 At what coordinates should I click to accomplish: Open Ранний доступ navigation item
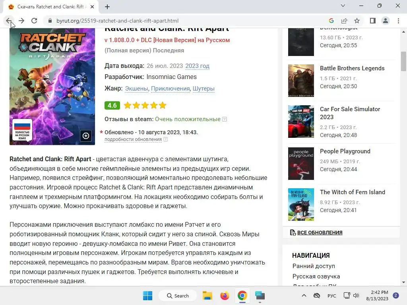[314, 266]
